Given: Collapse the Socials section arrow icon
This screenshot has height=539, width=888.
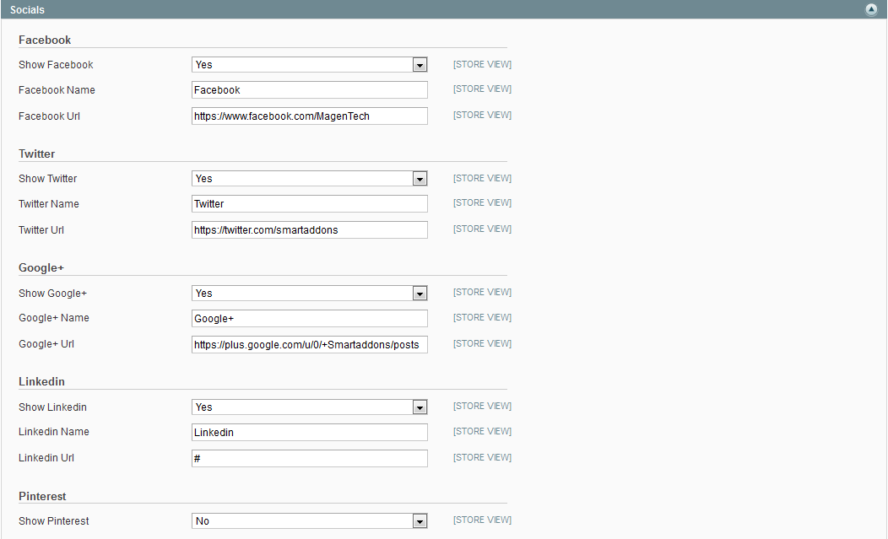Looking at the screenshot, I should click(x=871, y=9).
